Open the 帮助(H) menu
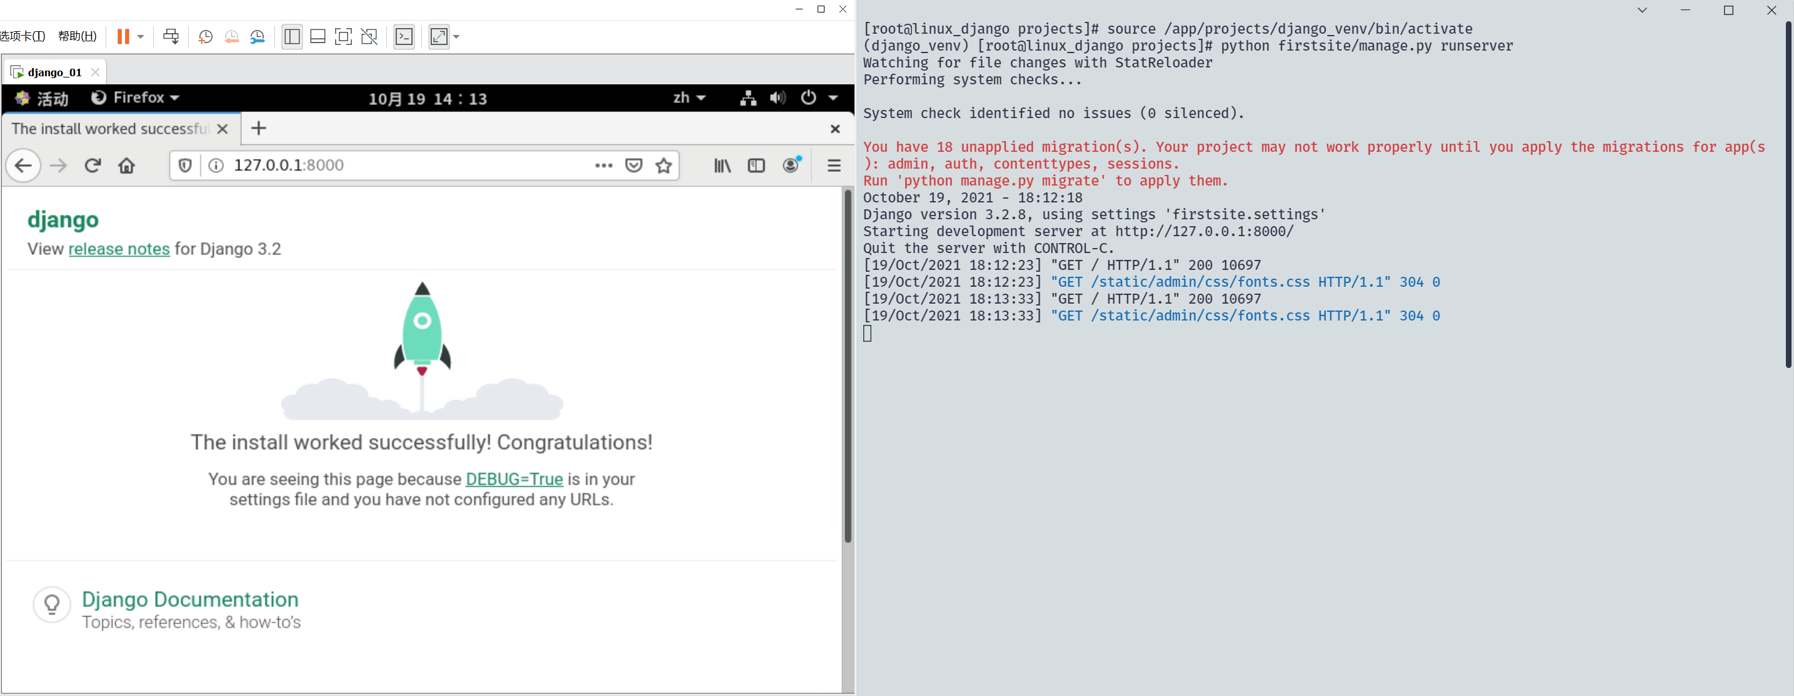The image size is (1794, 696). pos(77,36)
